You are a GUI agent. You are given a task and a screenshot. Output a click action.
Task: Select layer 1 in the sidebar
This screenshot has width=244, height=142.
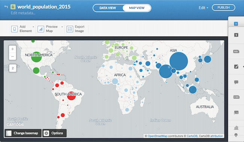click(x=236, y=35)
